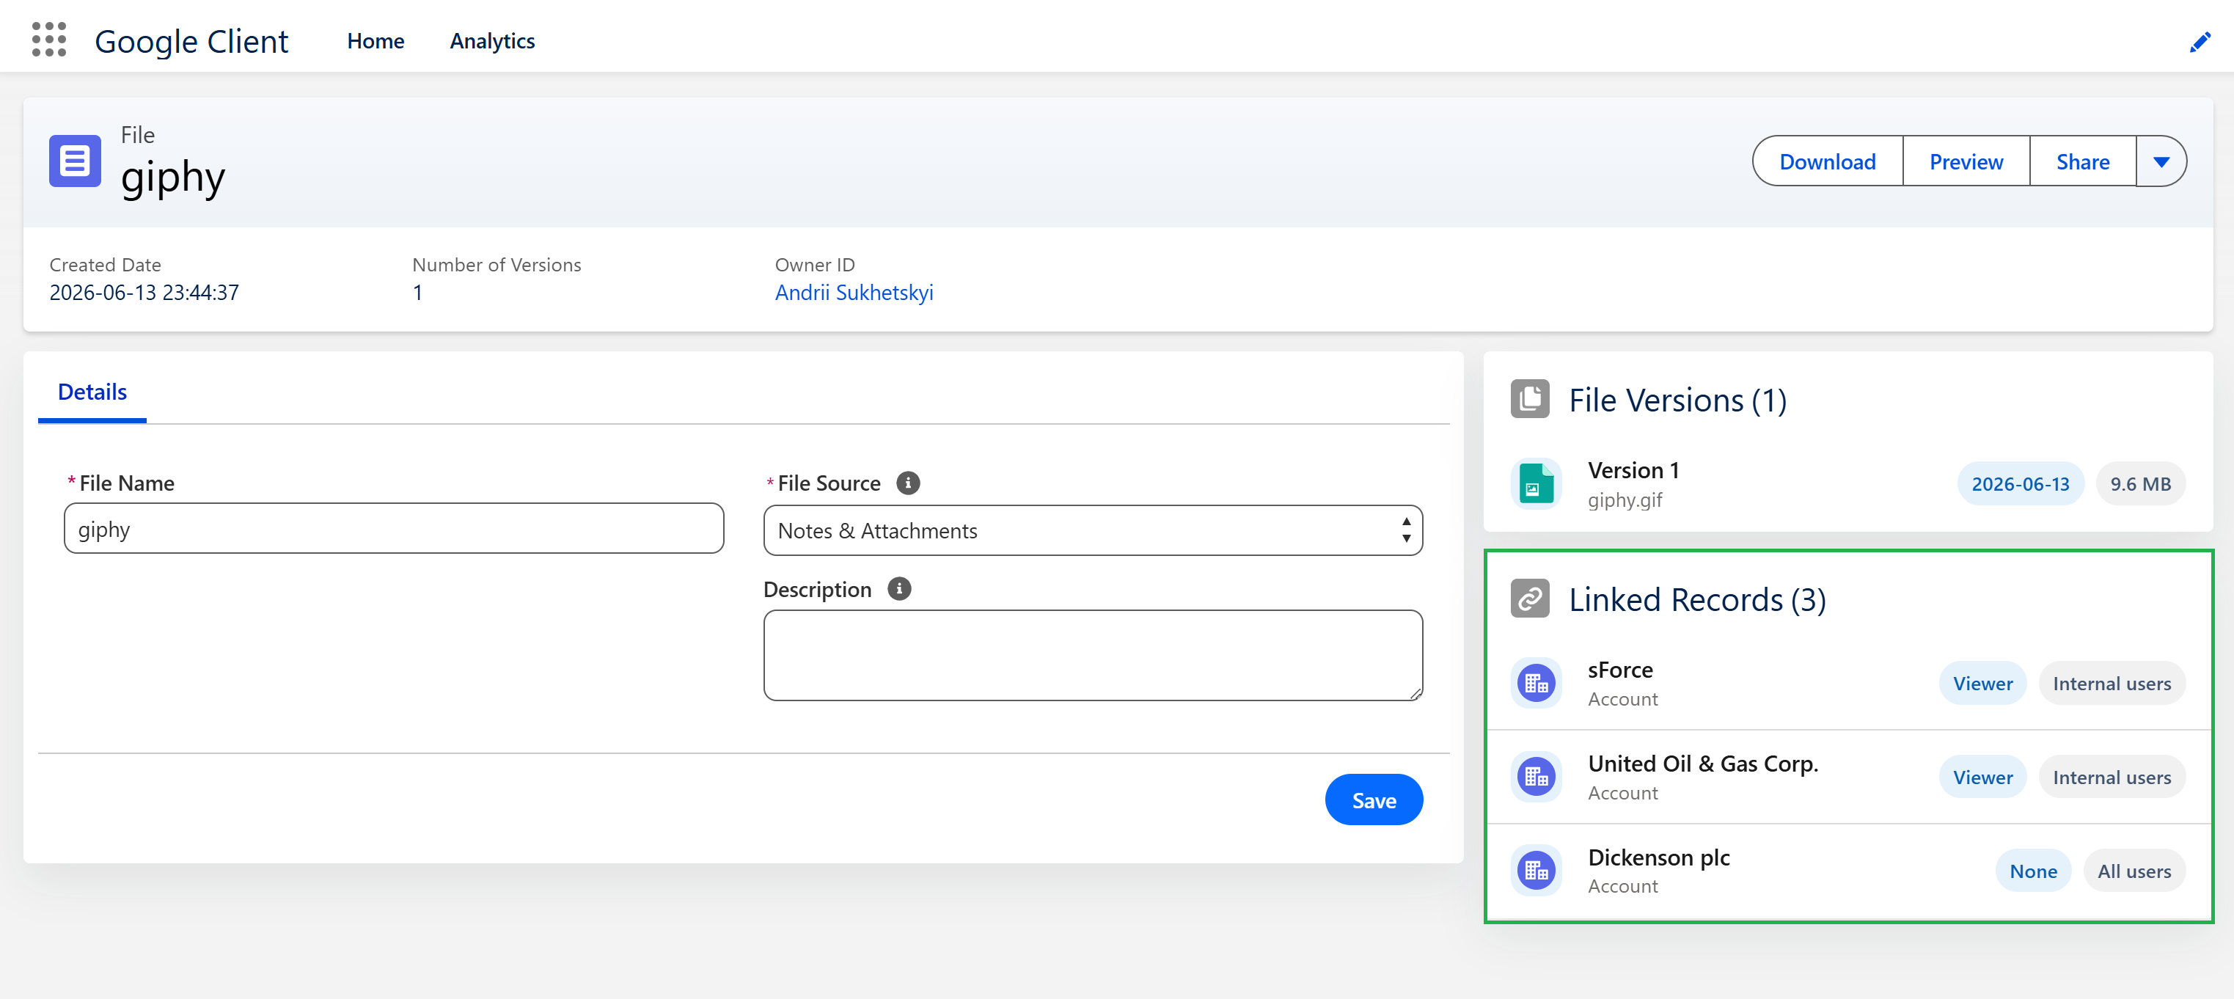2234x999 pixels.
Task: Click Internal users badge for sForce
Action: (x=2111, y=684)
